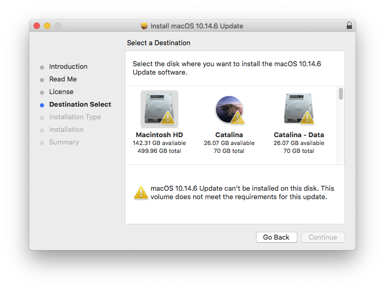385x289 pixels.
Task: Click the 'Catalina - Data' label
Action: (x=299, y=135)
